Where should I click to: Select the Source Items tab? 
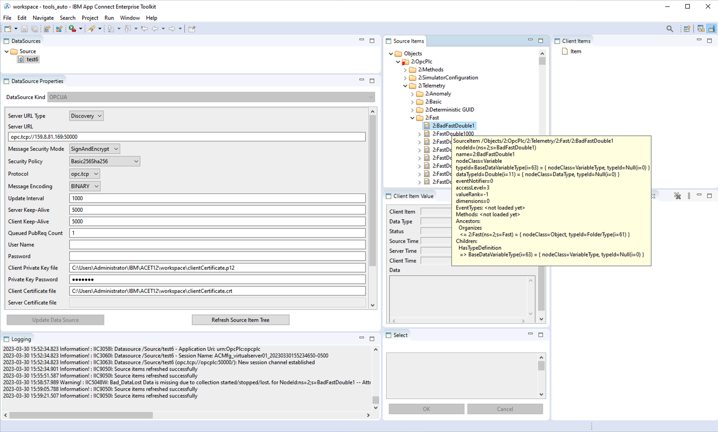[x=405, y=41]
